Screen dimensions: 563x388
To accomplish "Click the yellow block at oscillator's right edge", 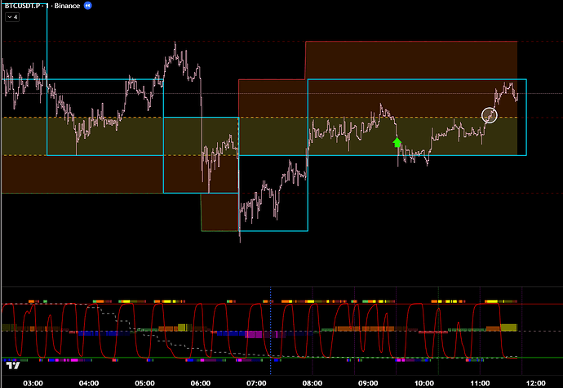I will 508,328.
